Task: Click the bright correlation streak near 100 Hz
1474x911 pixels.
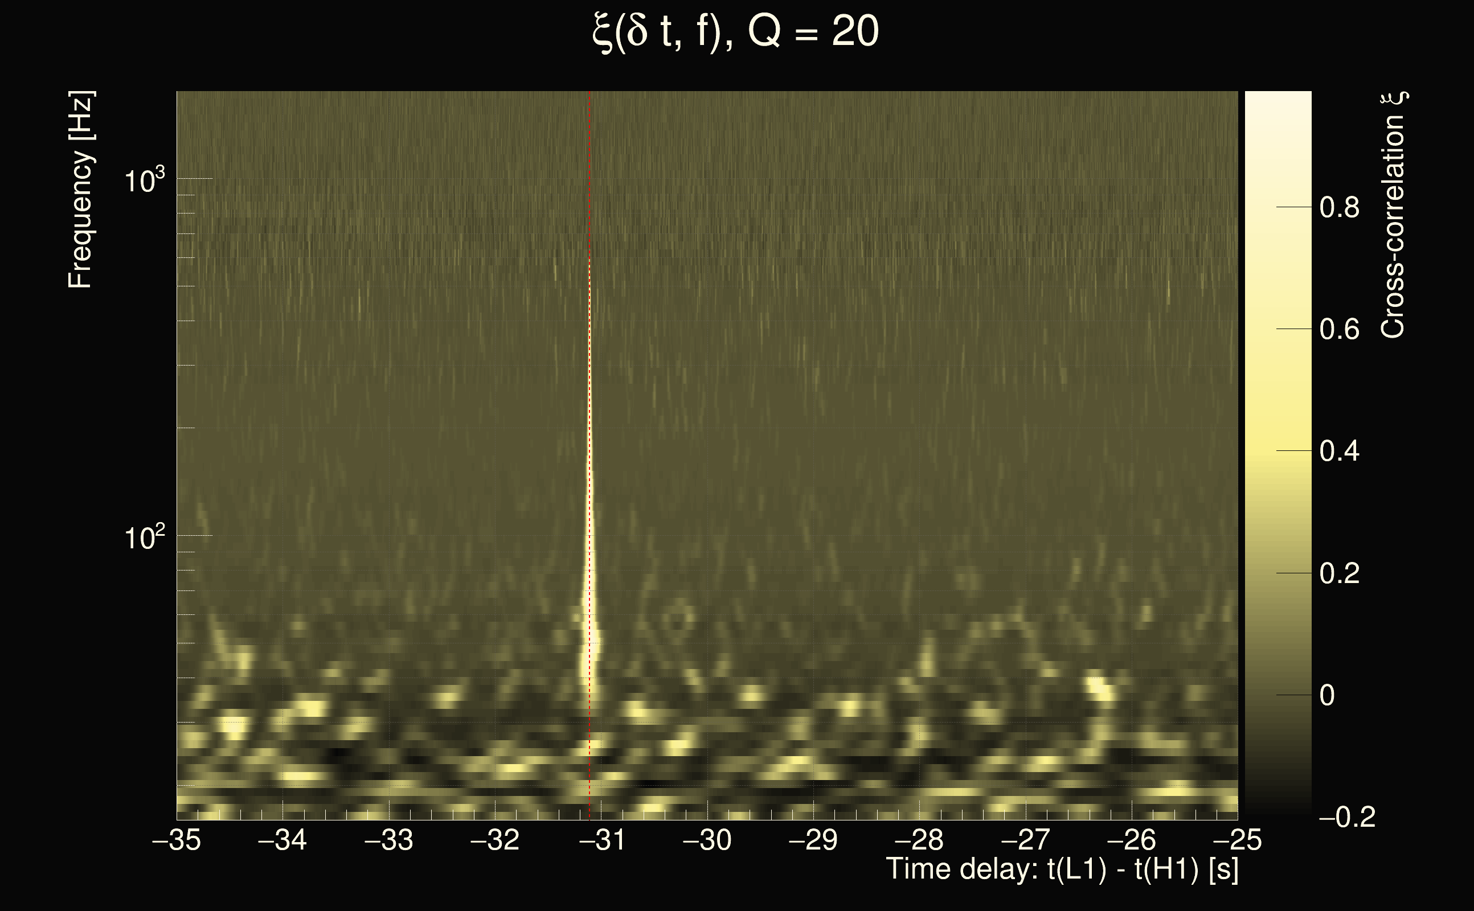Action: [x=591, y=536]
